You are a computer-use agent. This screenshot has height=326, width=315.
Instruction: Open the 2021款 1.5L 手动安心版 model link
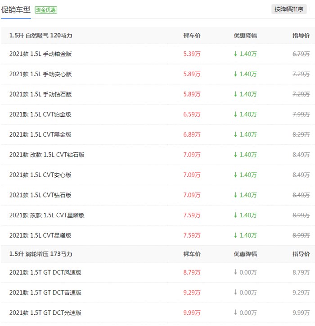(x=40, y=74)
